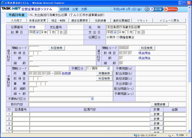
Task: Click the 借方科目 節 input field
Action: [x=31, y=58]
